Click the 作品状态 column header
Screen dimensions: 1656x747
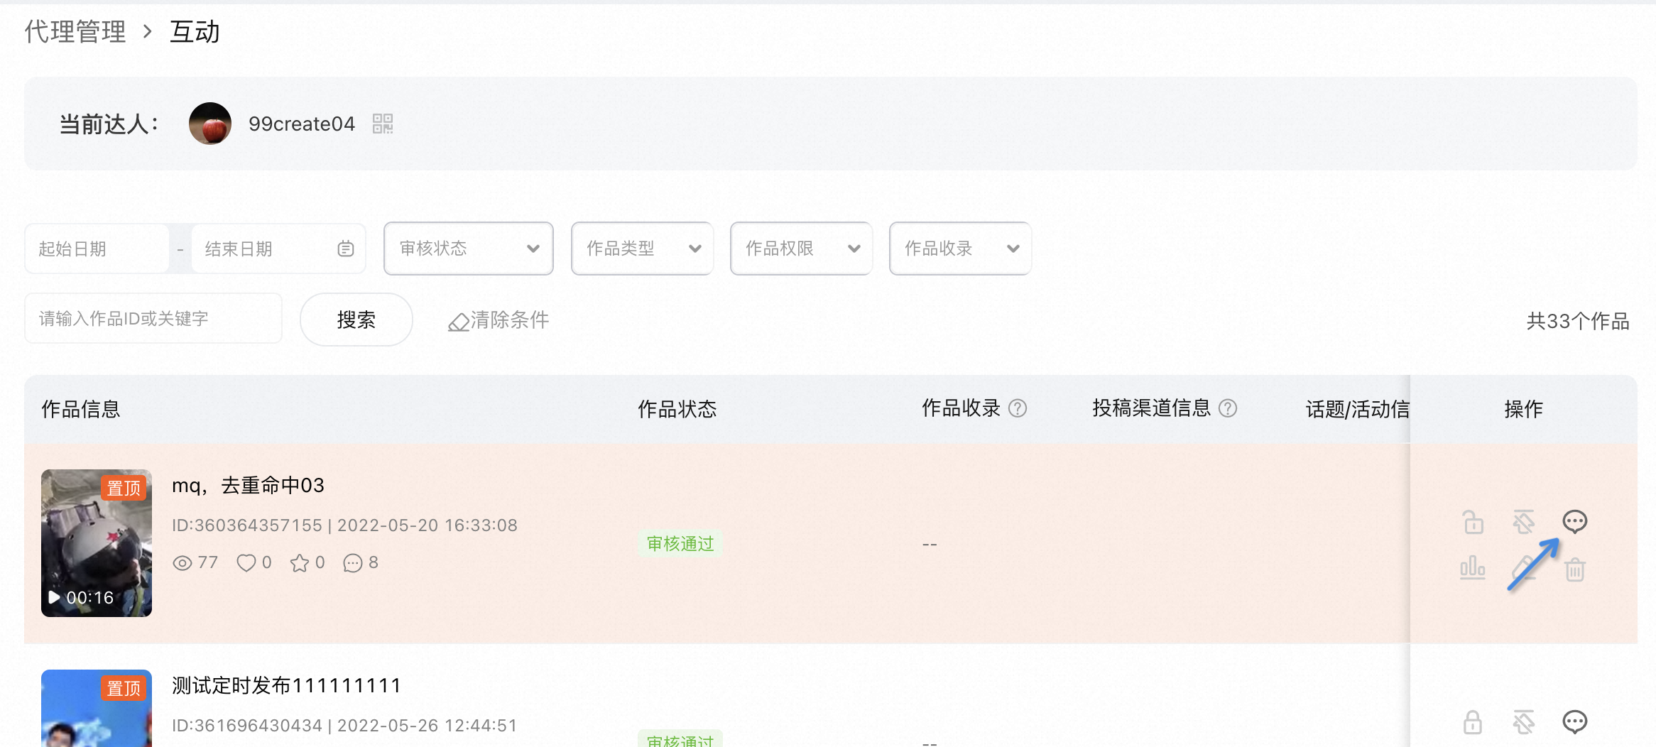coord(677,409)
